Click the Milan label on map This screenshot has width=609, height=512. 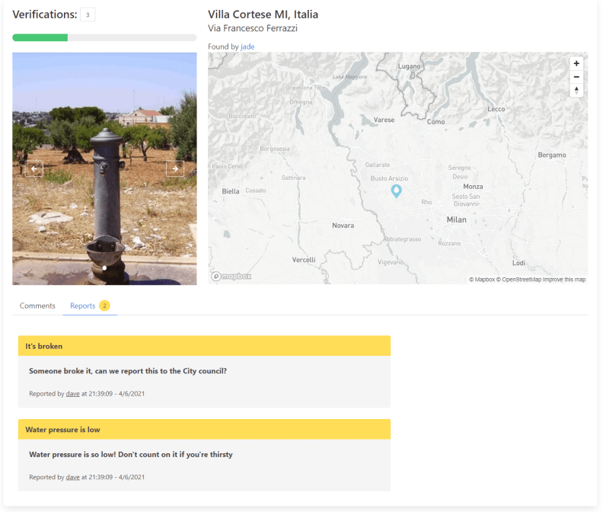(x=456, y=219)
